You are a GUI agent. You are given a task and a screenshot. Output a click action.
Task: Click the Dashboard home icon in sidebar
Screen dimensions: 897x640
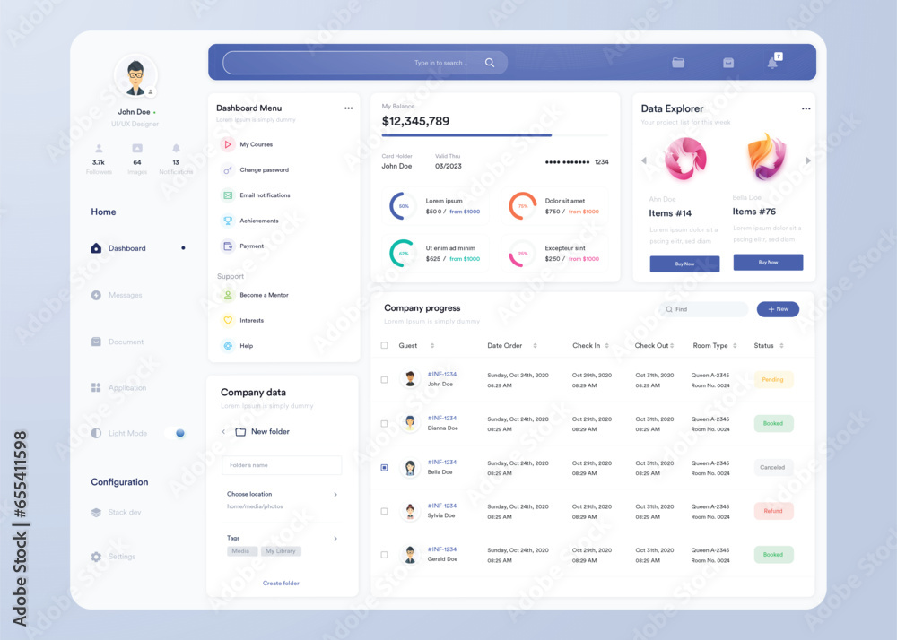point(96,248)
